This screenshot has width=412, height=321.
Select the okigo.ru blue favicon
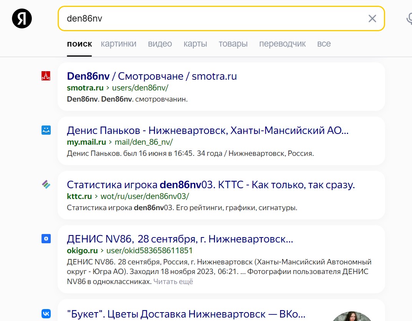point(46,239)
